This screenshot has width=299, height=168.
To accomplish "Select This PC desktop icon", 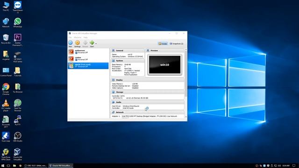I will tap(6, 6).
